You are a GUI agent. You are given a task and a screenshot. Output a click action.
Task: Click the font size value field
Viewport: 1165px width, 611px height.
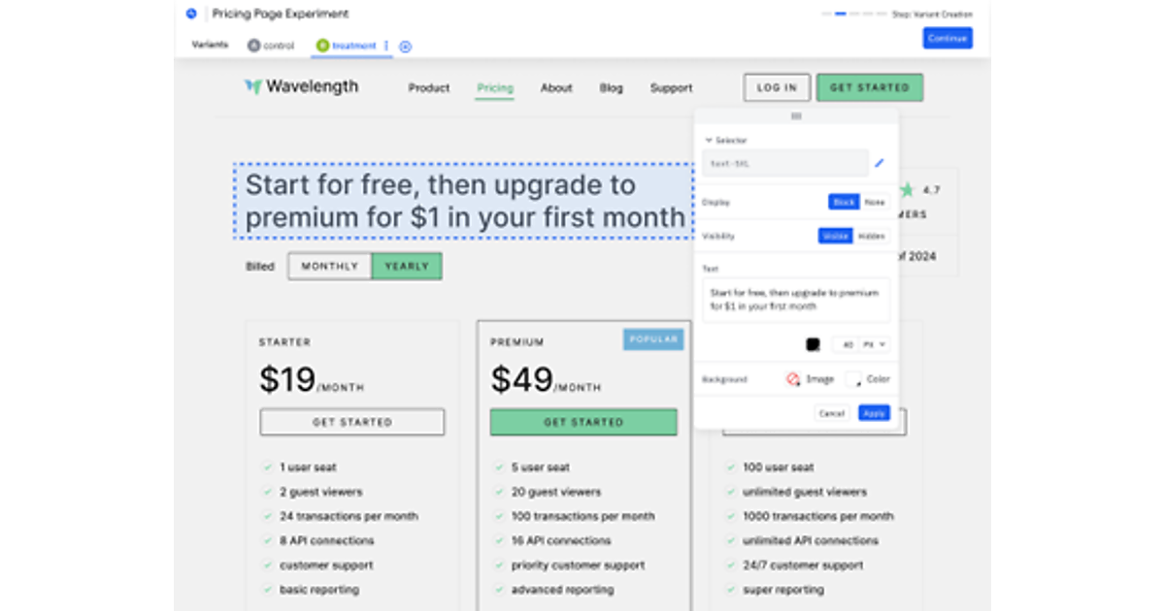click(x=847, y=344)
